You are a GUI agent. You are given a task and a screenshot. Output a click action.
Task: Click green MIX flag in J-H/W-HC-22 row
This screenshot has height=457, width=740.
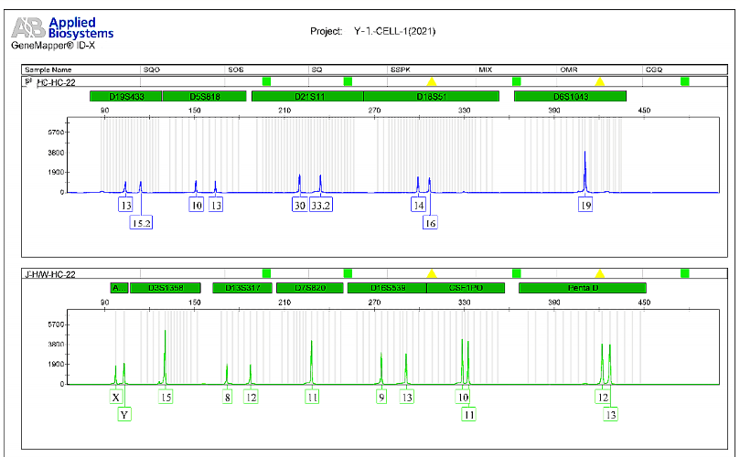click(517, 273)
